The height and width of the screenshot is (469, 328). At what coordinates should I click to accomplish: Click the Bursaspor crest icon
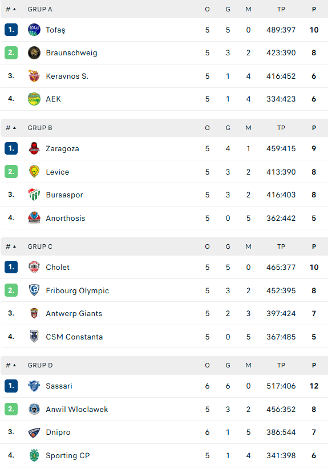point(34,195)
